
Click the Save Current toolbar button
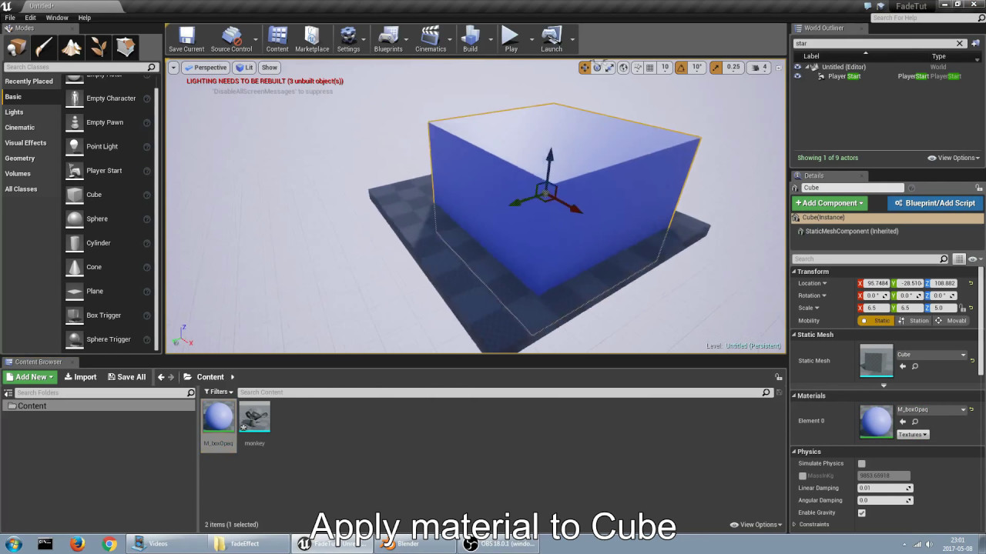(186, 39)
